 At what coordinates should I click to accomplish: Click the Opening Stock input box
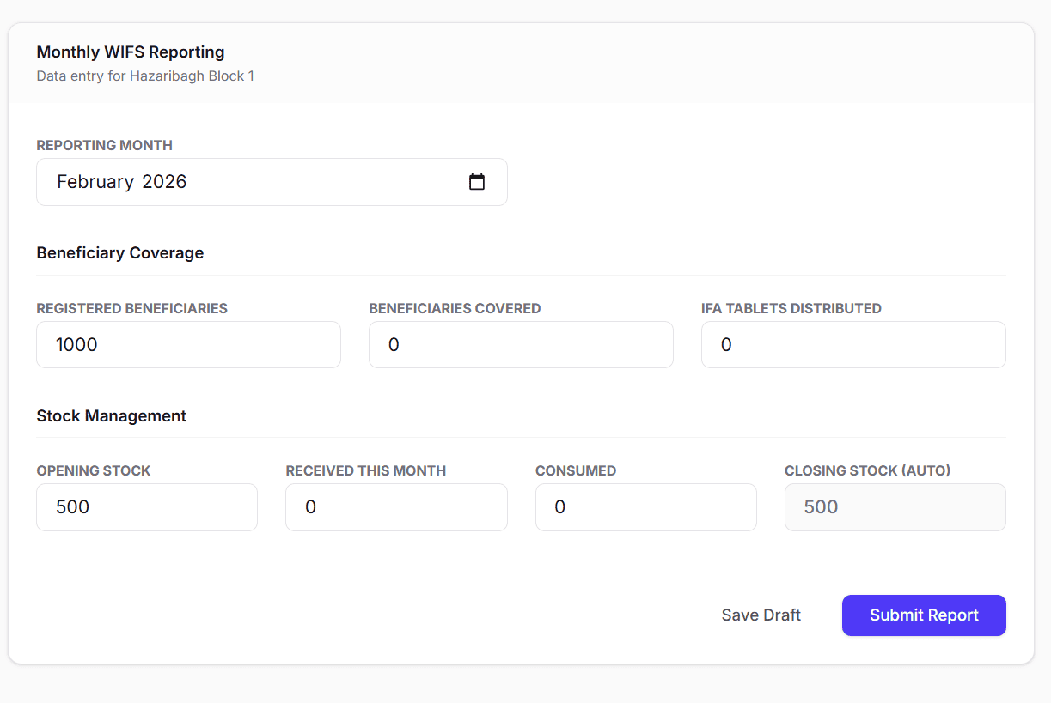pyautogui.click(x=147, y=507)
